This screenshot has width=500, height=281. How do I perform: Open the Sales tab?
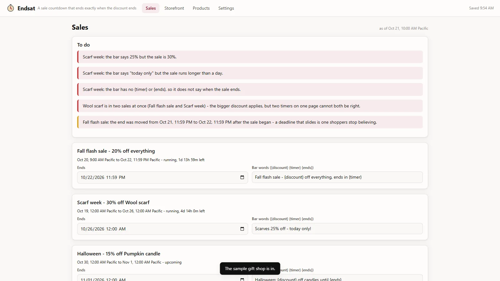click(x=151, y=8)
